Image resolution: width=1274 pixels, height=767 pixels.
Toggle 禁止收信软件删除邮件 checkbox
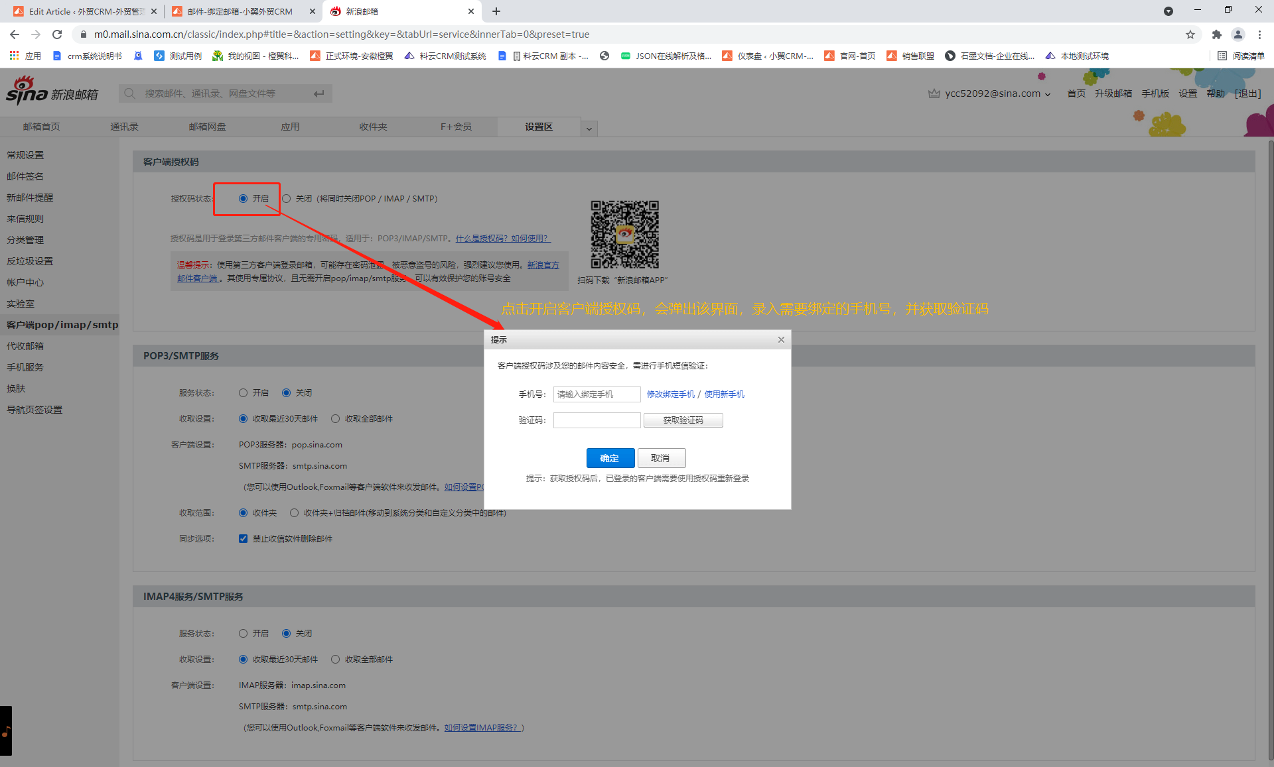click(x=244, y=539)
